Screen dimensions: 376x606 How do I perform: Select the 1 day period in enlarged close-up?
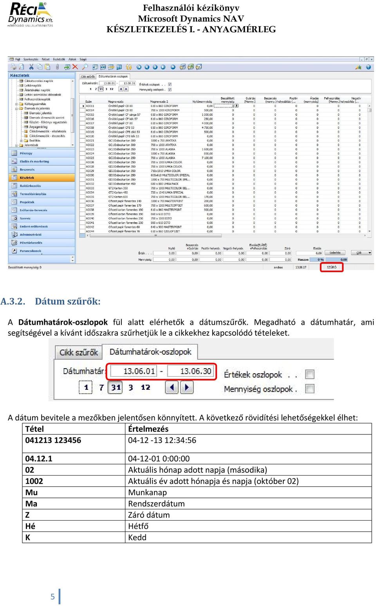click(x=86, y=387)
